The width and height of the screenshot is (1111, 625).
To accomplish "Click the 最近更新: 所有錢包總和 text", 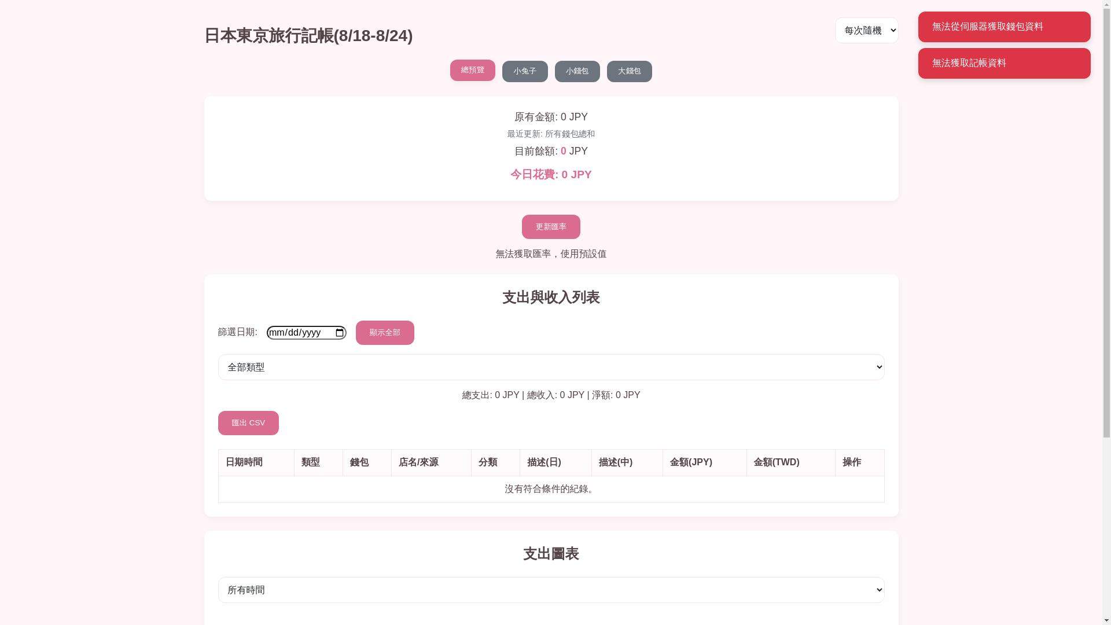I will (551, 134).
